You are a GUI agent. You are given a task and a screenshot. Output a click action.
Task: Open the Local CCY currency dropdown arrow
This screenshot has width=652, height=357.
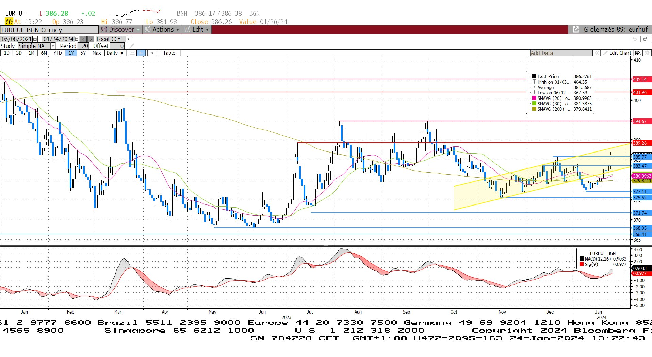(128, 39)
